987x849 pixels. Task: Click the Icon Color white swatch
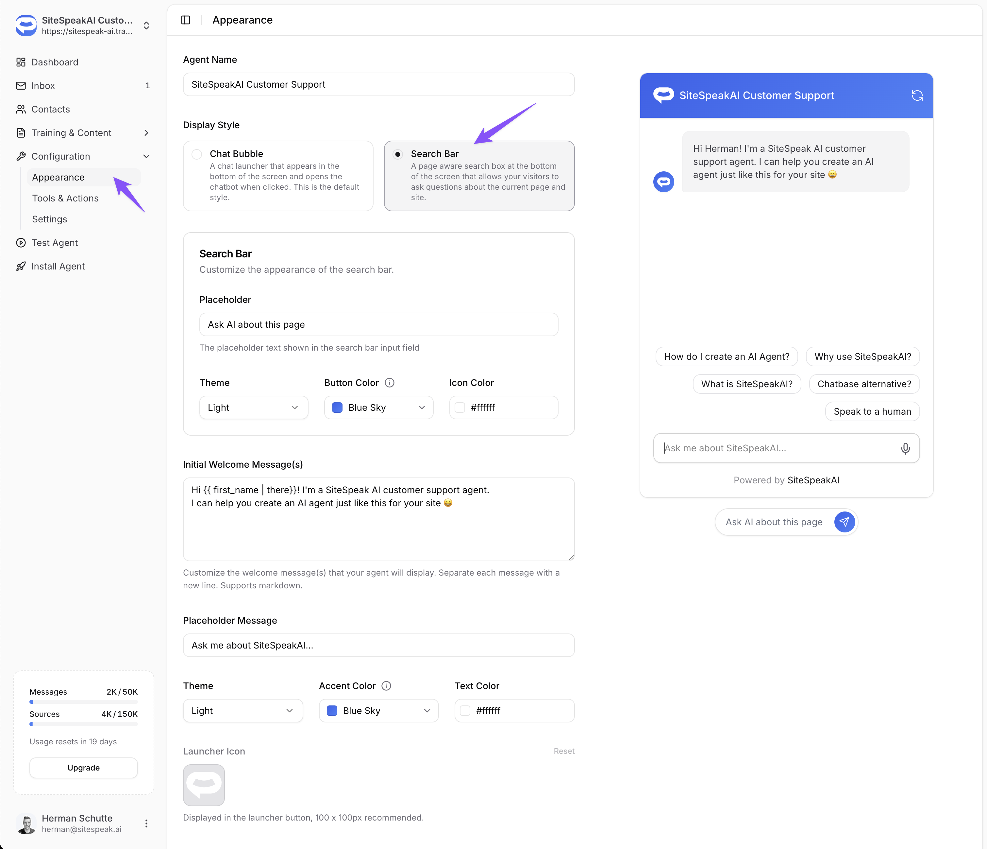460,407
